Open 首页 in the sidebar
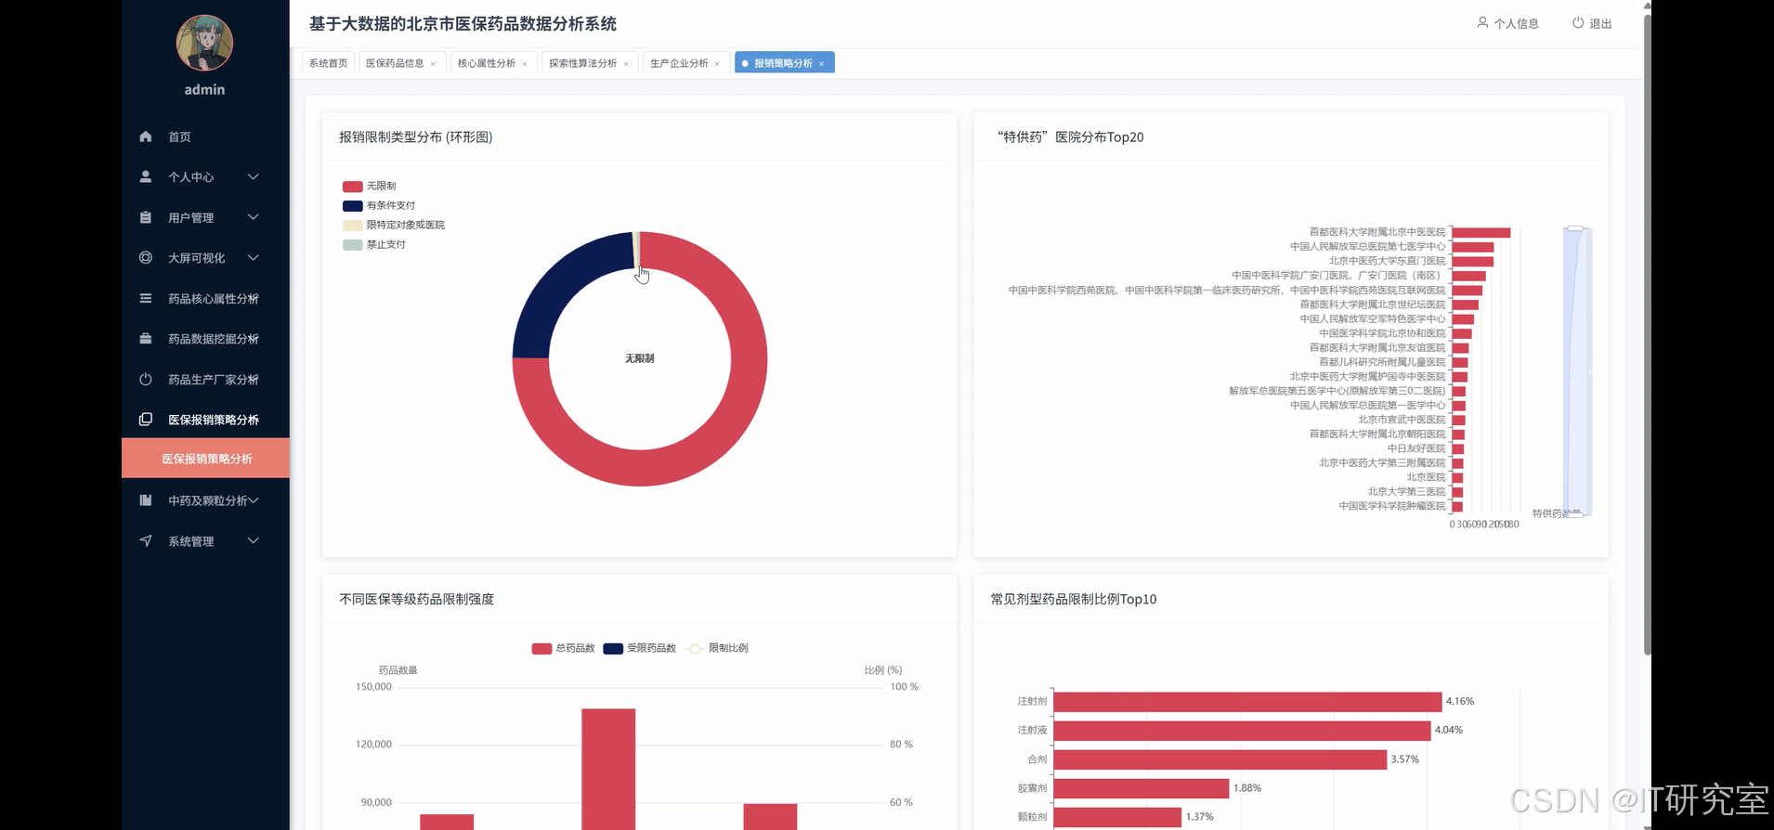This screenshot has height=830, width=1774. pos(205,136)
